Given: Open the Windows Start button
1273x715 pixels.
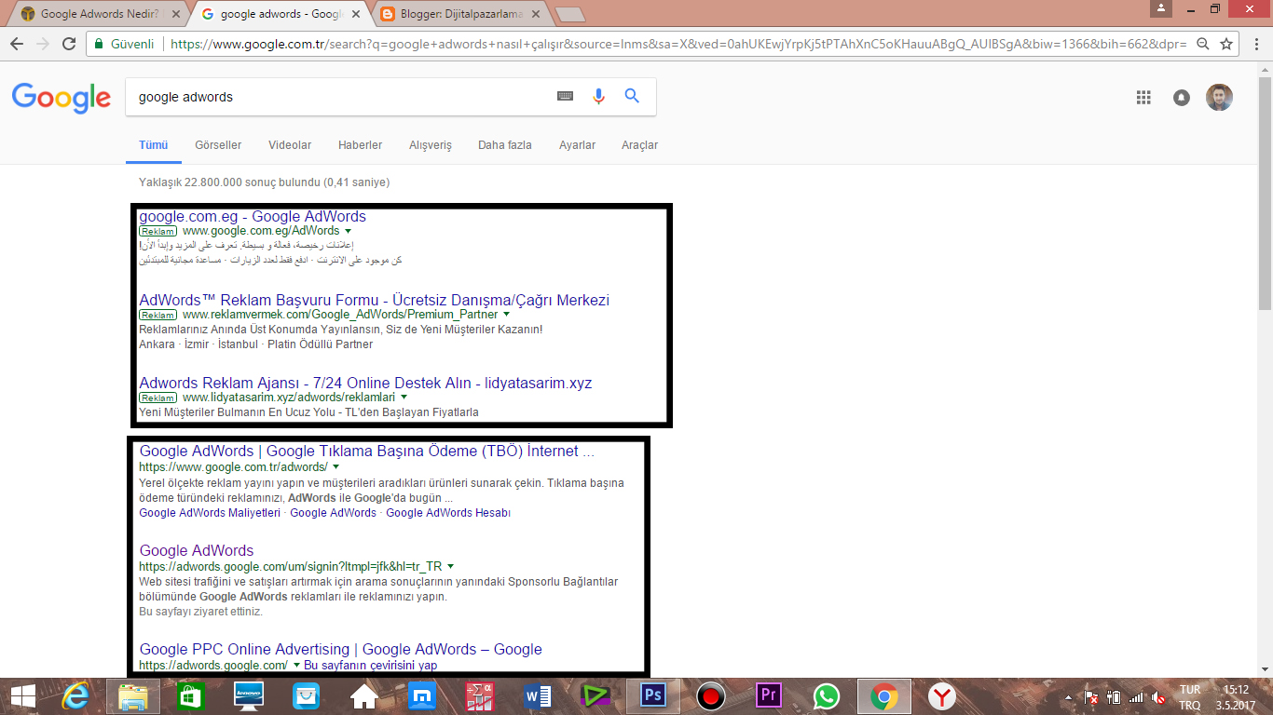Looking at the screenshot, I should 22,696.
